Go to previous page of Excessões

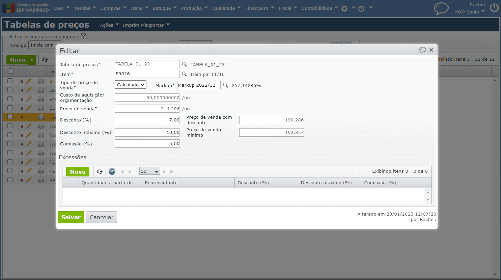pos(130,172)
